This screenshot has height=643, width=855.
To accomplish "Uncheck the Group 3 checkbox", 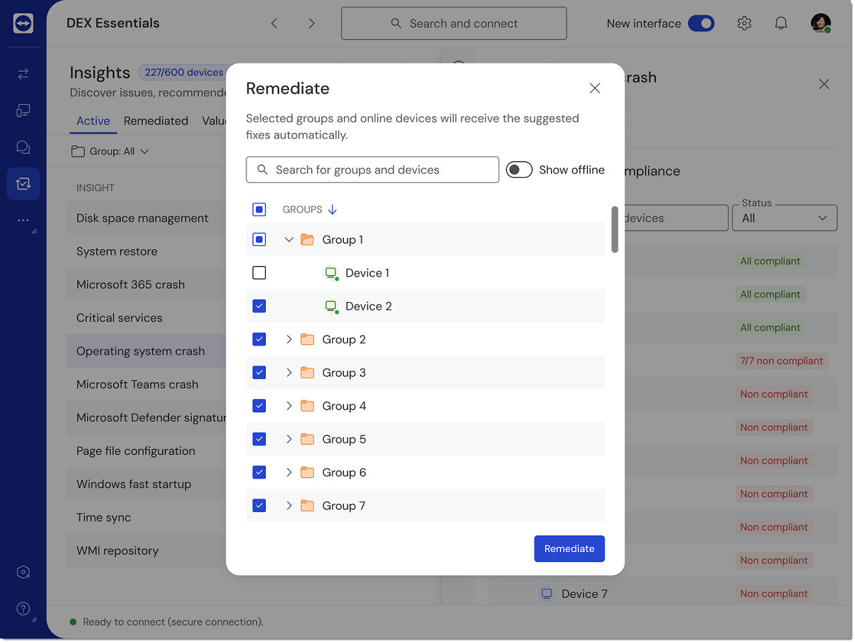I will pos(259,372).
